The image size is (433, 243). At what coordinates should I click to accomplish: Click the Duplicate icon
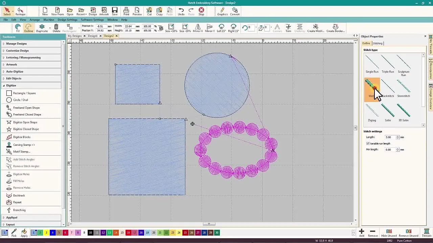coord(42,28)
